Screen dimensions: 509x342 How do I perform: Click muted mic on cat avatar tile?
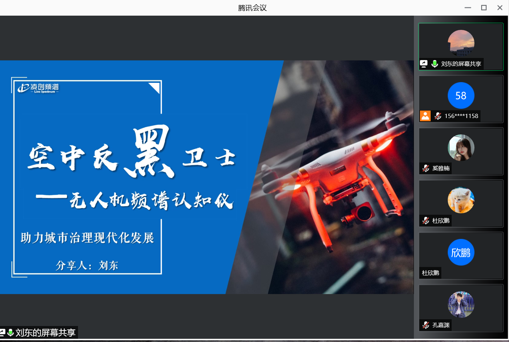[426, 220]
